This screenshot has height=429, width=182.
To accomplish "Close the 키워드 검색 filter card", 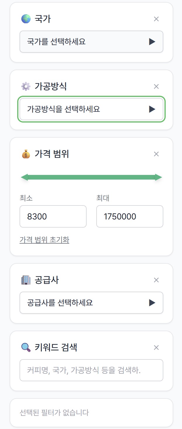I will click(156, 347).
